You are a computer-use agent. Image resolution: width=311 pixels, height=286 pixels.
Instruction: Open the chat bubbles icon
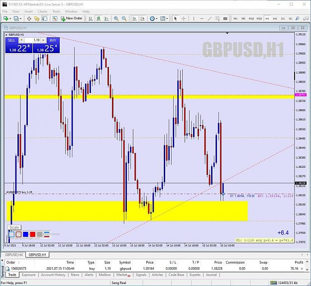(306, 18)
